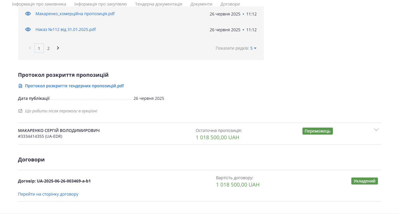This screenshot has width=399, height=214.
Task: Click the Переможець status badge
Action: tap(317, 131)
